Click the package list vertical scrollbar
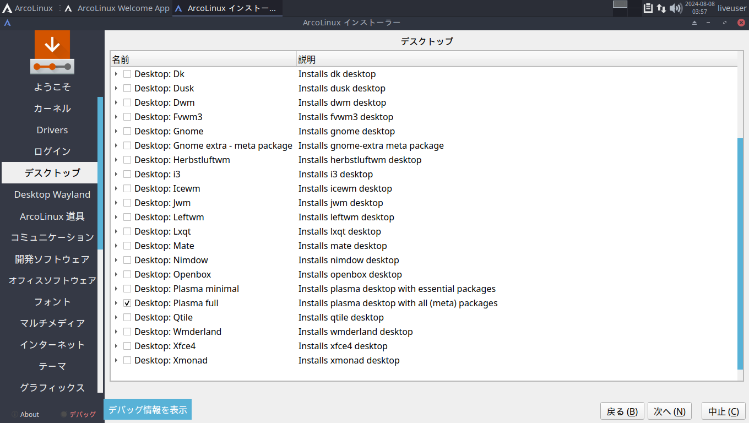The height and width of the screenshot is (423, 749). coord(740,253)
